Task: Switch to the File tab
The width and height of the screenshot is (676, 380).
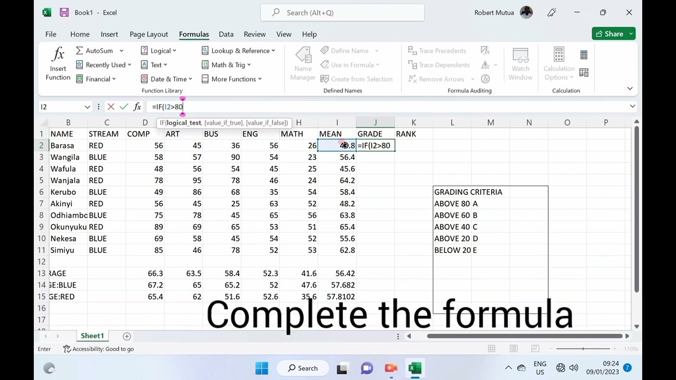Action: pyautogui.click(x=51, y=34)
